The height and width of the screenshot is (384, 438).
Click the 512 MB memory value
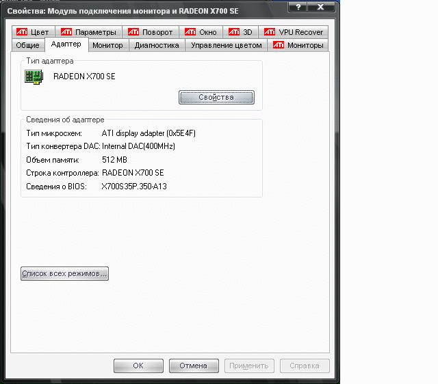114,159
